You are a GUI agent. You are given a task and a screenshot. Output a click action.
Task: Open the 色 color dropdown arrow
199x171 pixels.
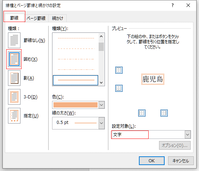pyautogui.click(x=101, y=105)
